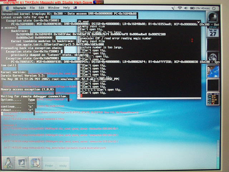Click the Finder button in bottom bar
This screenshot has height=172, width=229.
(x=49, y=166)
